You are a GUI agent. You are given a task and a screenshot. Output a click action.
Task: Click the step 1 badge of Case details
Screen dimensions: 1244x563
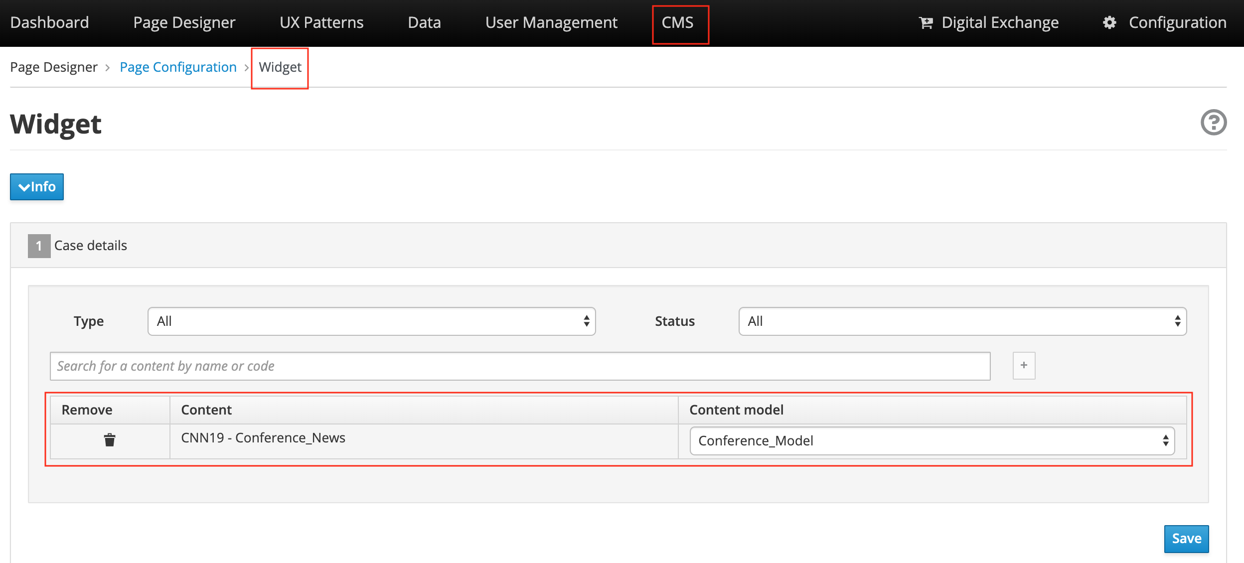click(x=39, y=246)
